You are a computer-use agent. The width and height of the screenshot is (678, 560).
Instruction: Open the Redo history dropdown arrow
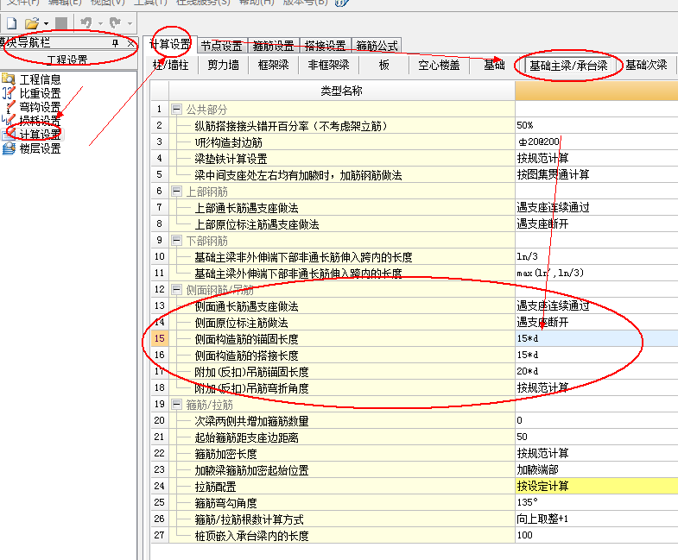coord(130,24)
